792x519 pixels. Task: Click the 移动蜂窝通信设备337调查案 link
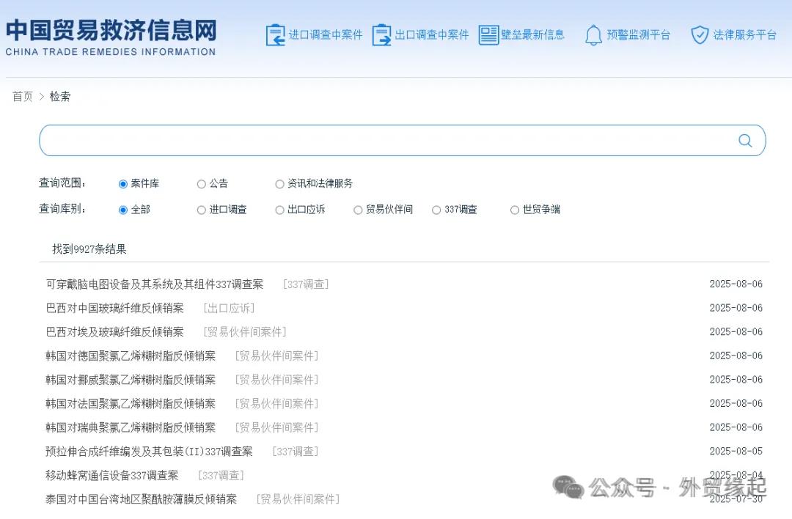click(111, 475)
